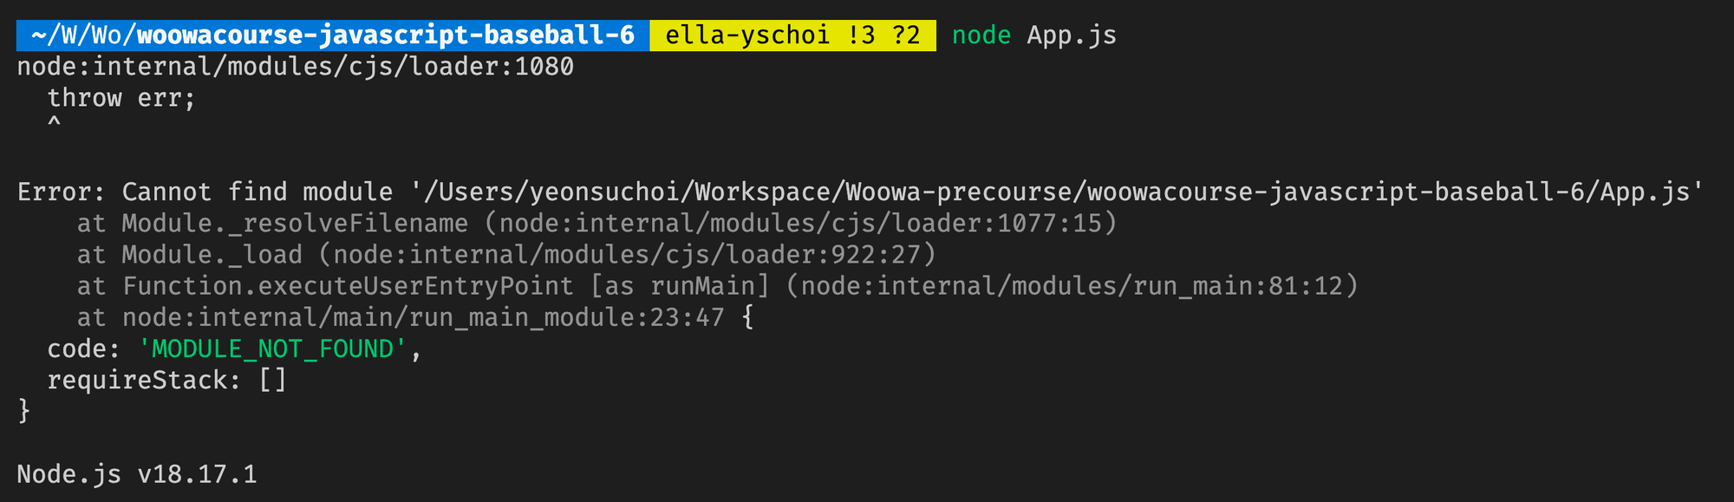Click the throw err; line

(x=121, y=98)
